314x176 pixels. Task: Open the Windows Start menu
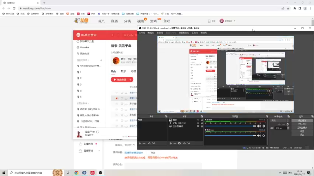click(x=4, y=172)
